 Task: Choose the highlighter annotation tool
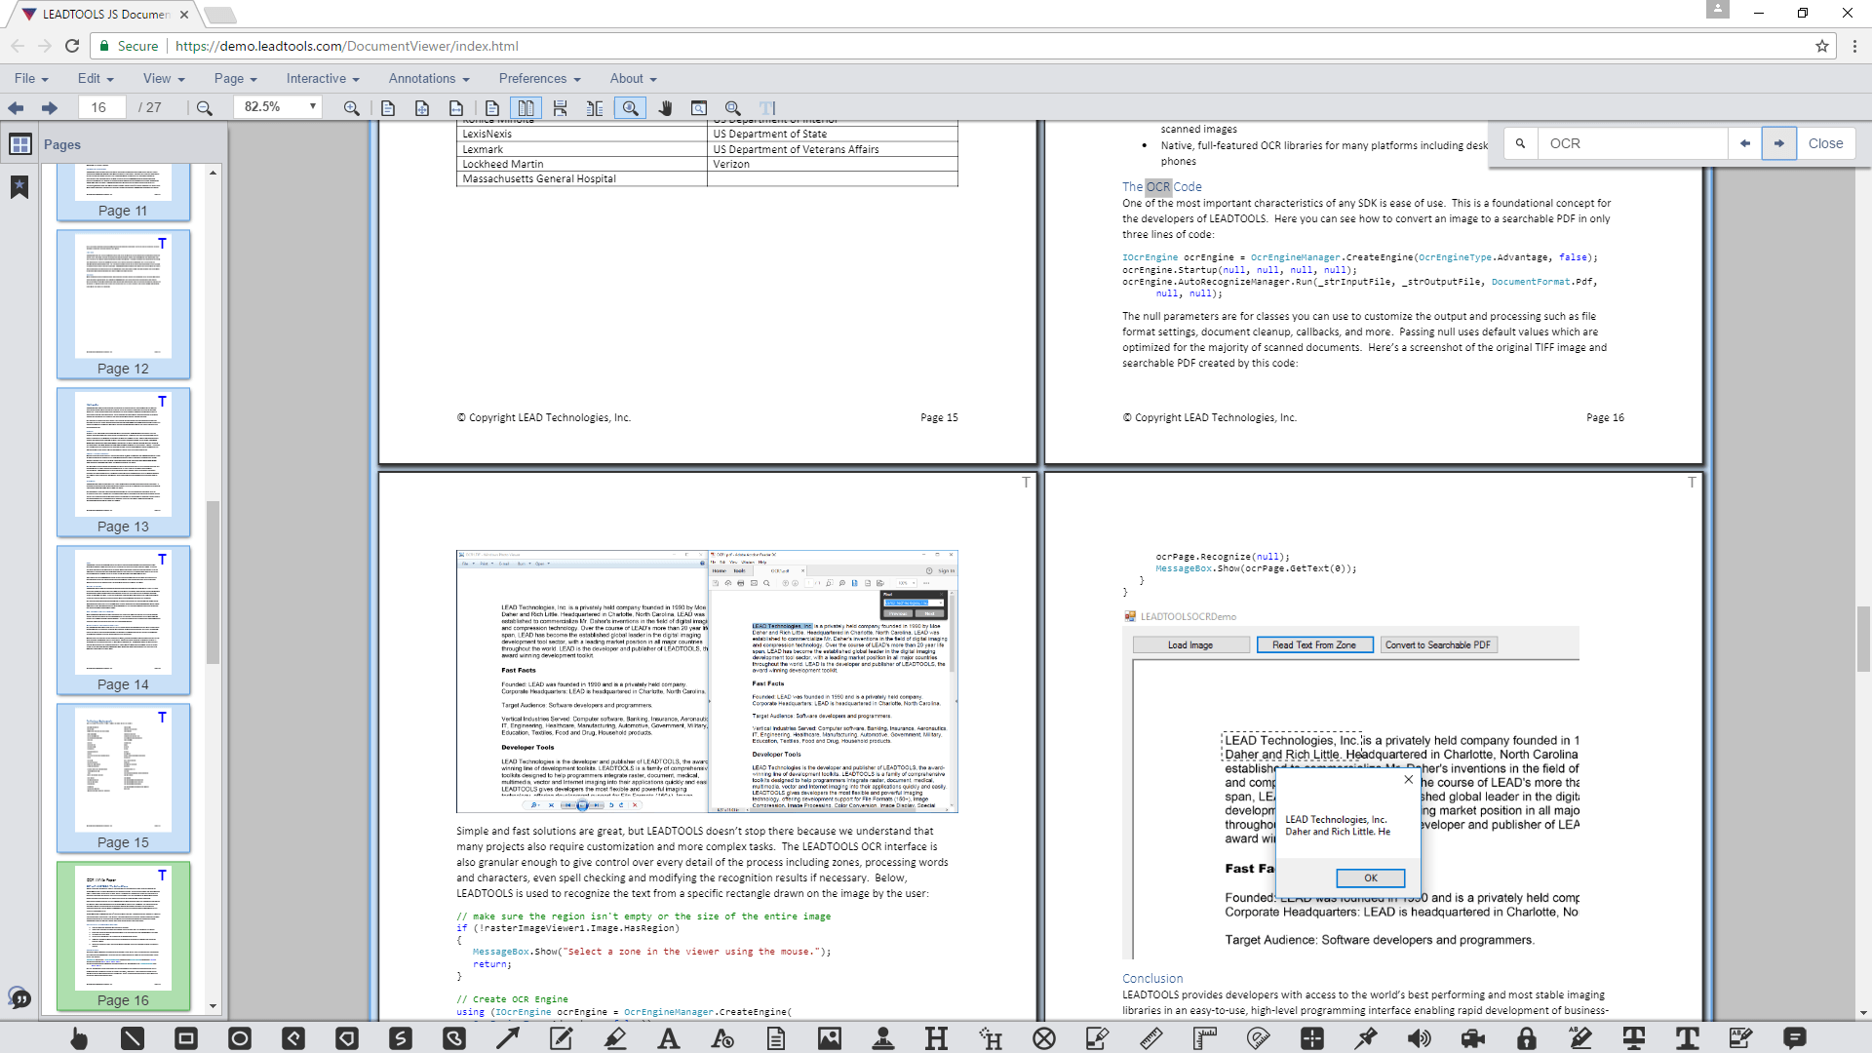pyautogui.click(x=615, y=1038)
